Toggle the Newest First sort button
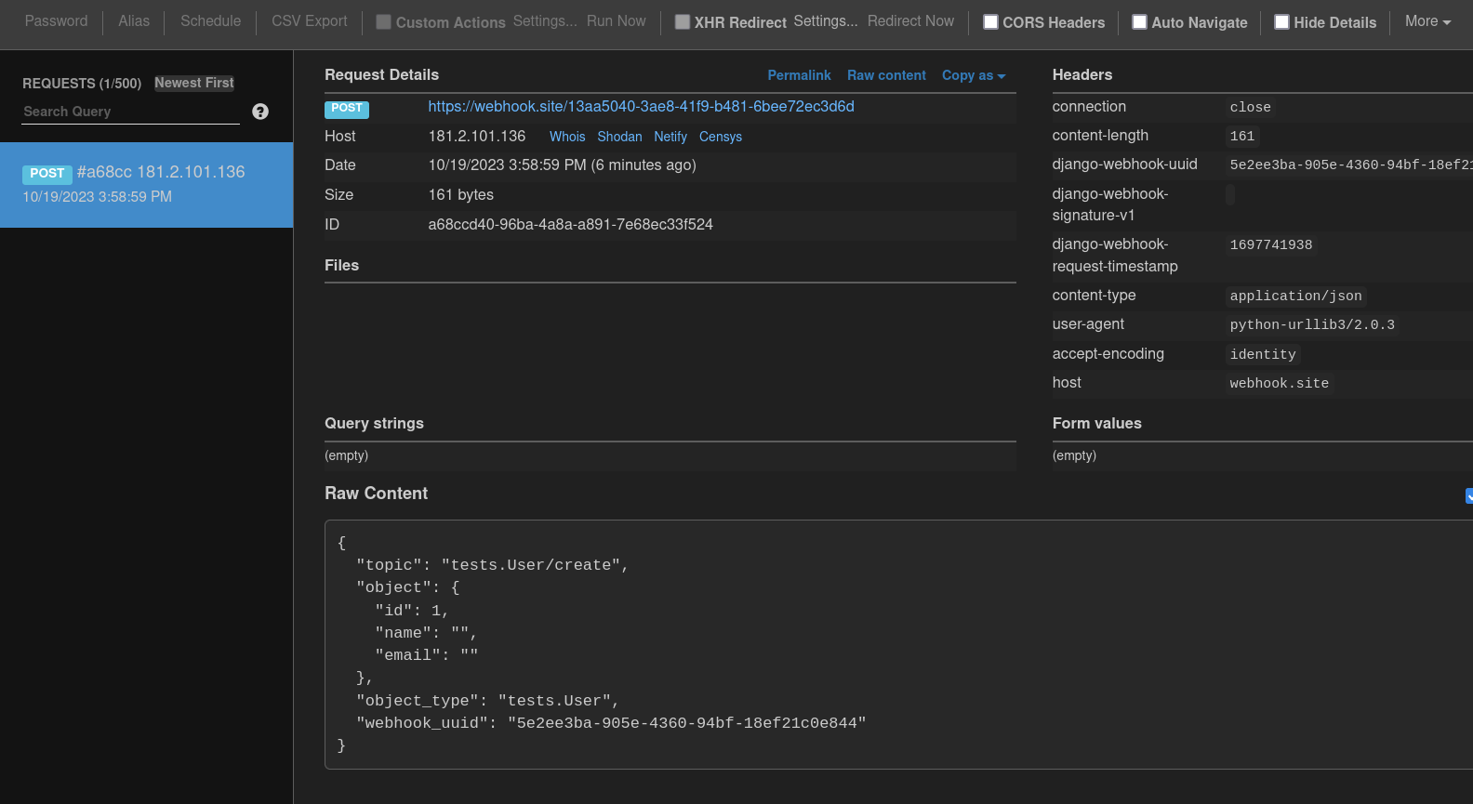This screenshot has height=804, width=1473. pos(194,83)
